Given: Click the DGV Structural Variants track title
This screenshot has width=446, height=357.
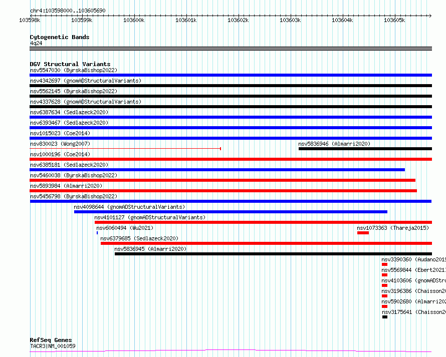Looking at the screenshot, I should [70, 64].
